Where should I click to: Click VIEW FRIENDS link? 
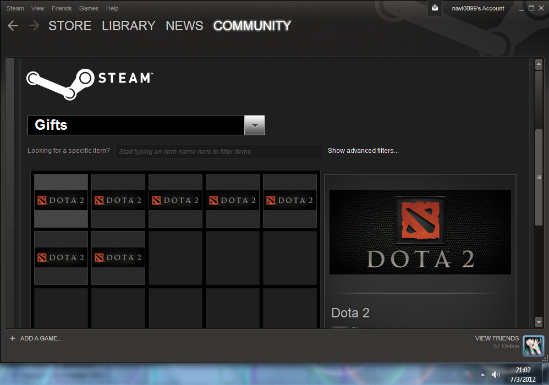pyautogui.click(x=497, y=338)
